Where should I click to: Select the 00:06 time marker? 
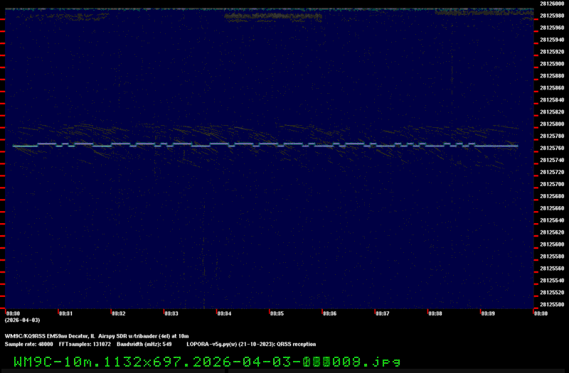(x=329, y=313)
